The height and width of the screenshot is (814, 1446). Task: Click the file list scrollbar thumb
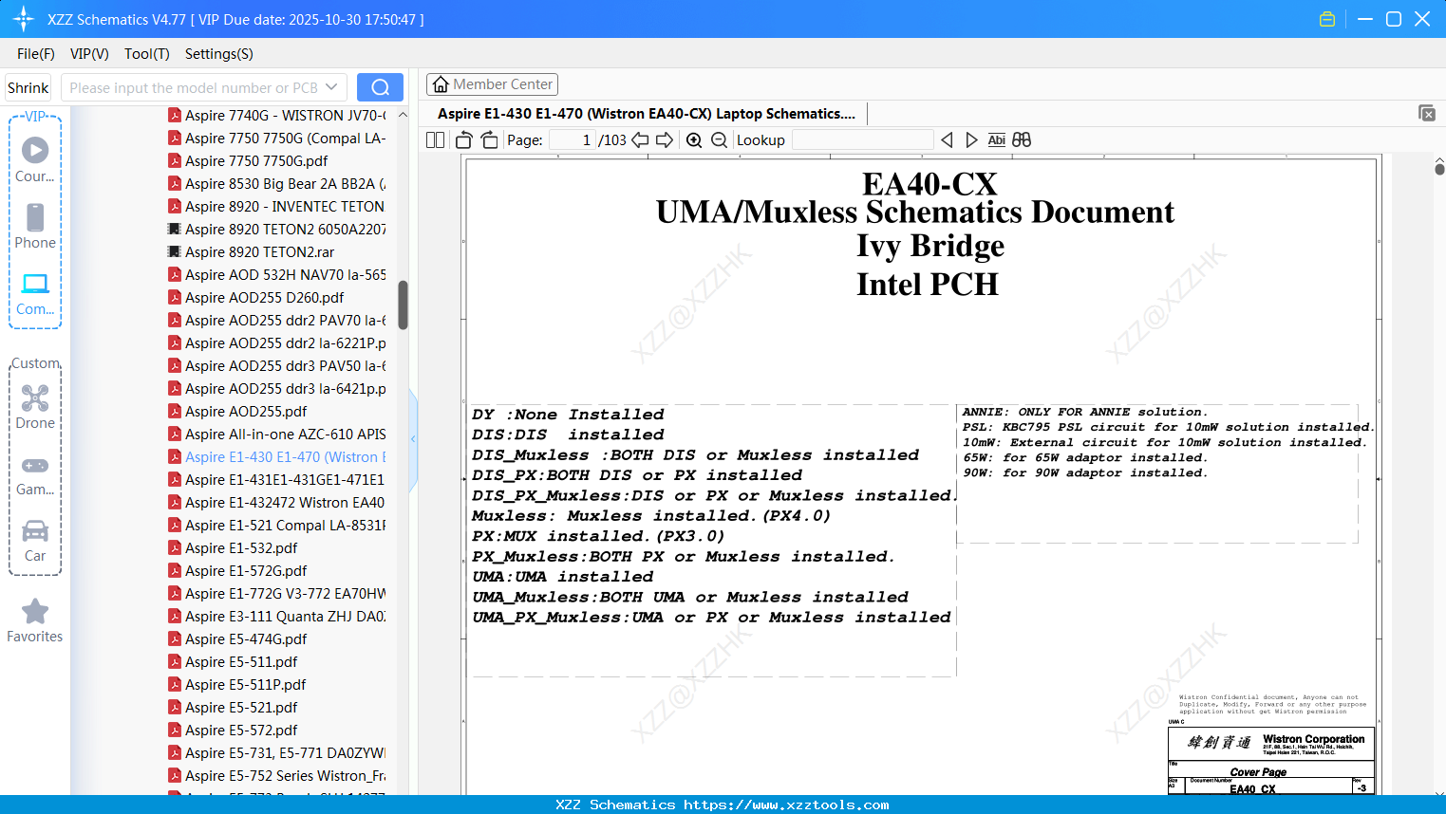[x=403, y=305]
